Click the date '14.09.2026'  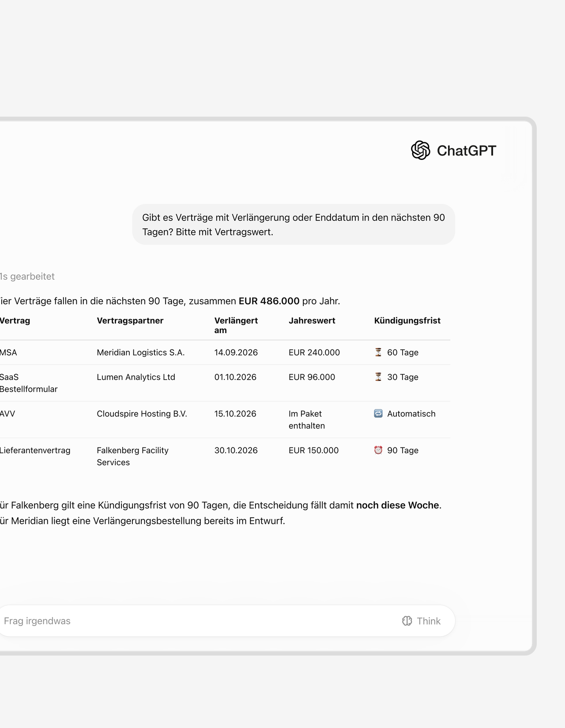pyautogui.click(x=236, y=353)
